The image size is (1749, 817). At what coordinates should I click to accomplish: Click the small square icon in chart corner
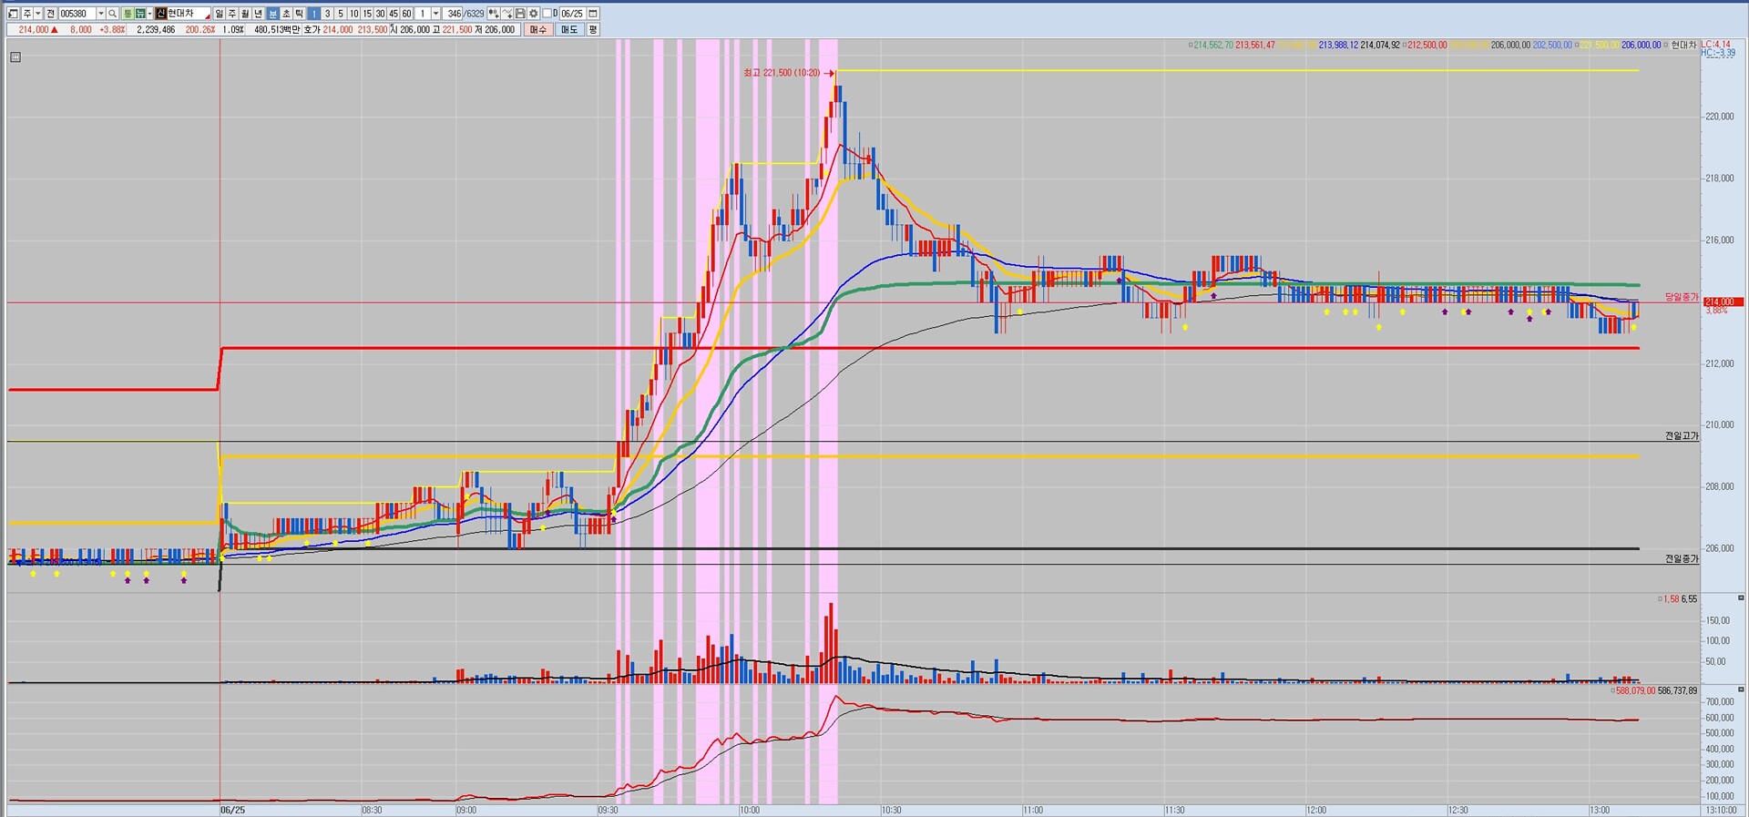click(15, 57)
